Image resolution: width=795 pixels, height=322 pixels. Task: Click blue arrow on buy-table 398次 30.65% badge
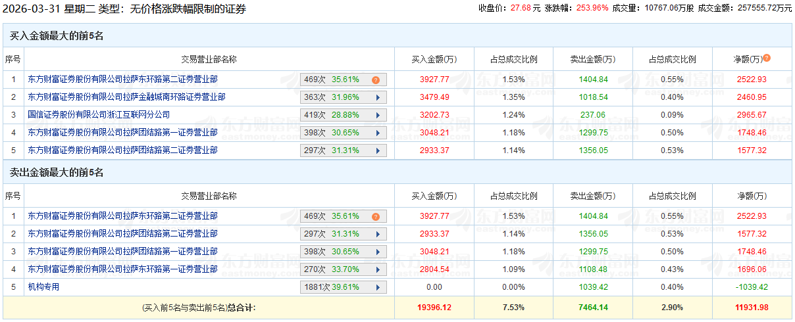(378, 133)
